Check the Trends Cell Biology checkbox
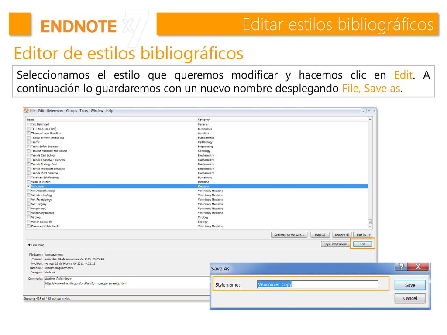The width and height of the screenshot is (447, 335). pos(28,156)
